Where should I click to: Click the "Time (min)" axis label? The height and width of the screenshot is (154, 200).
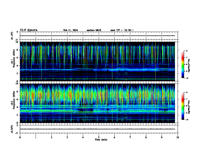point(101,140)
